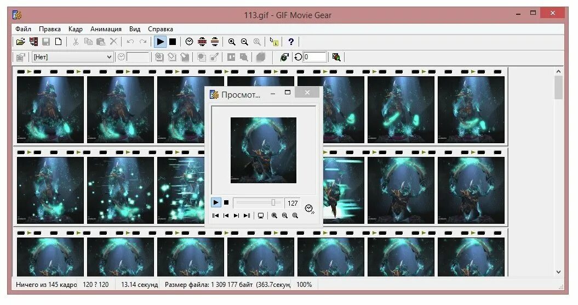Stop playback in the Просмотр preview window
578x305 pixels.
[x=226, y=202]
